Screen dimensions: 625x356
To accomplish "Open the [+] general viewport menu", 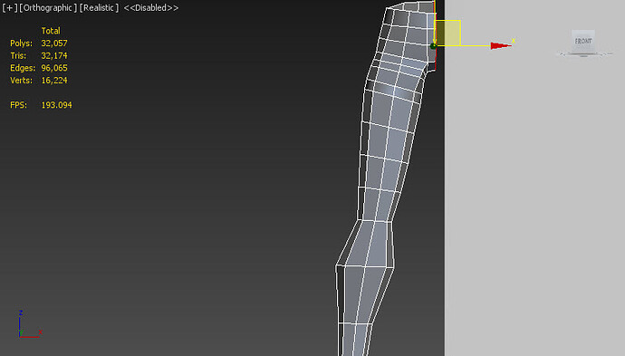I will [x=9, y=7].
